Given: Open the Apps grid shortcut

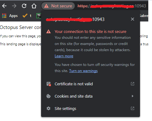Looking at the screenshot, I should pos(10,16).
